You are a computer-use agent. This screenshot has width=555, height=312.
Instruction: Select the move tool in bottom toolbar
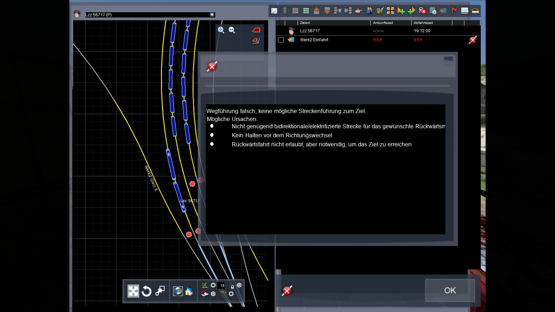133,291
